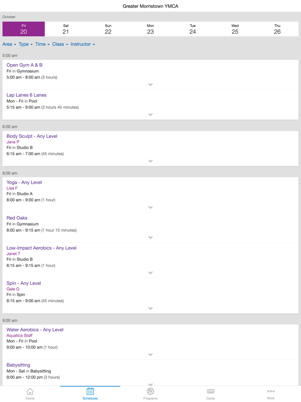The width and height of the screenshot is (301, 402).
Task: Expand the Open Gym A & B details
Action: (150, 84)
